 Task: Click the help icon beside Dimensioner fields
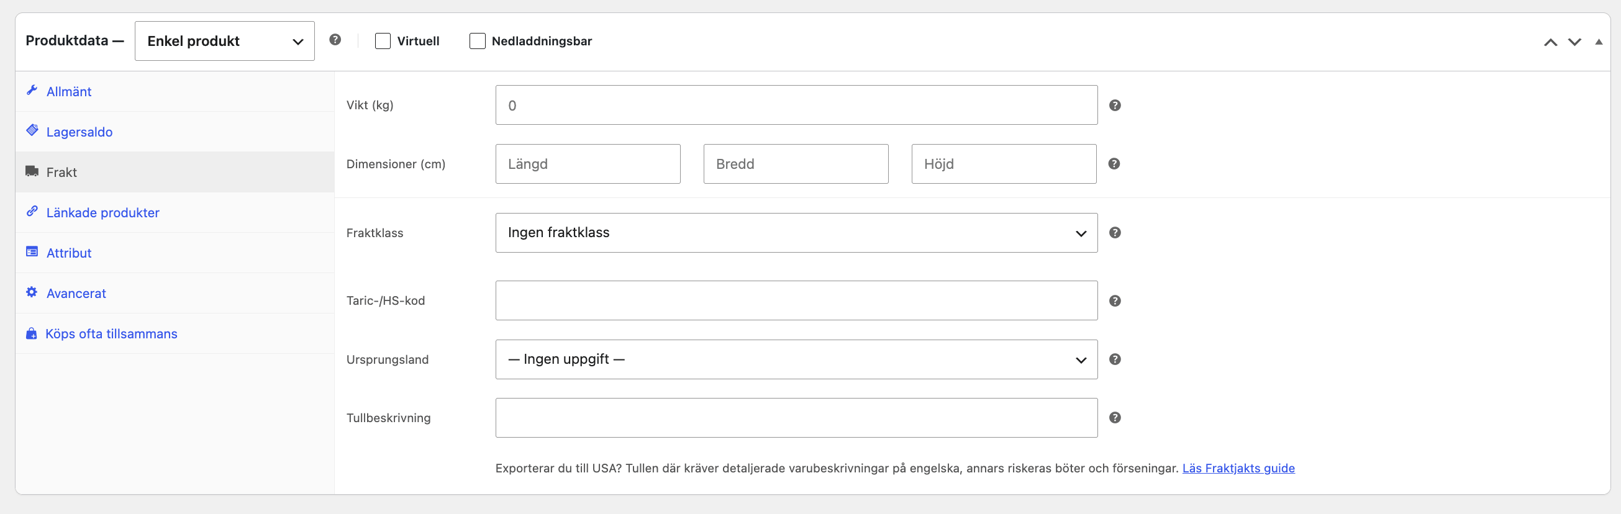coord(1114,164)
